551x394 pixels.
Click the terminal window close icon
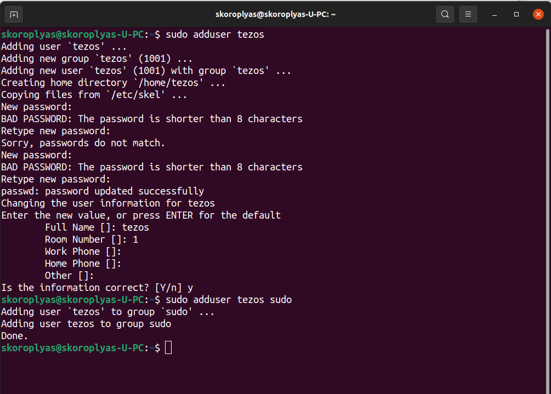[538, 14]
